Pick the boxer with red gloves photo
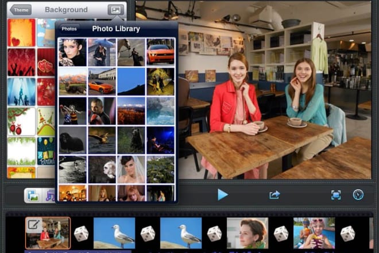 pyautogui.click(x=102, y=111)
